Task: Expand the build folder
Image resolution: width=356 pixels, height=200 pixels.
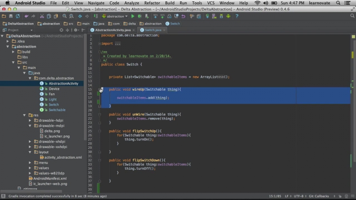Action: point(13,52)
